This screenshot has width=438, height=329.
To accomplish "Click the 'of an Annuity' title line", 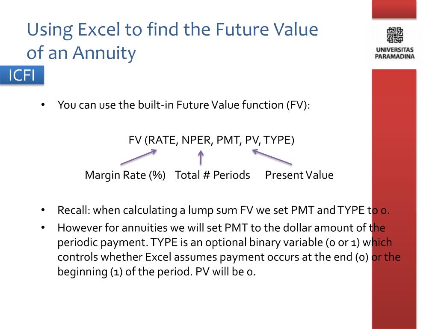I will tap(81, 53).
